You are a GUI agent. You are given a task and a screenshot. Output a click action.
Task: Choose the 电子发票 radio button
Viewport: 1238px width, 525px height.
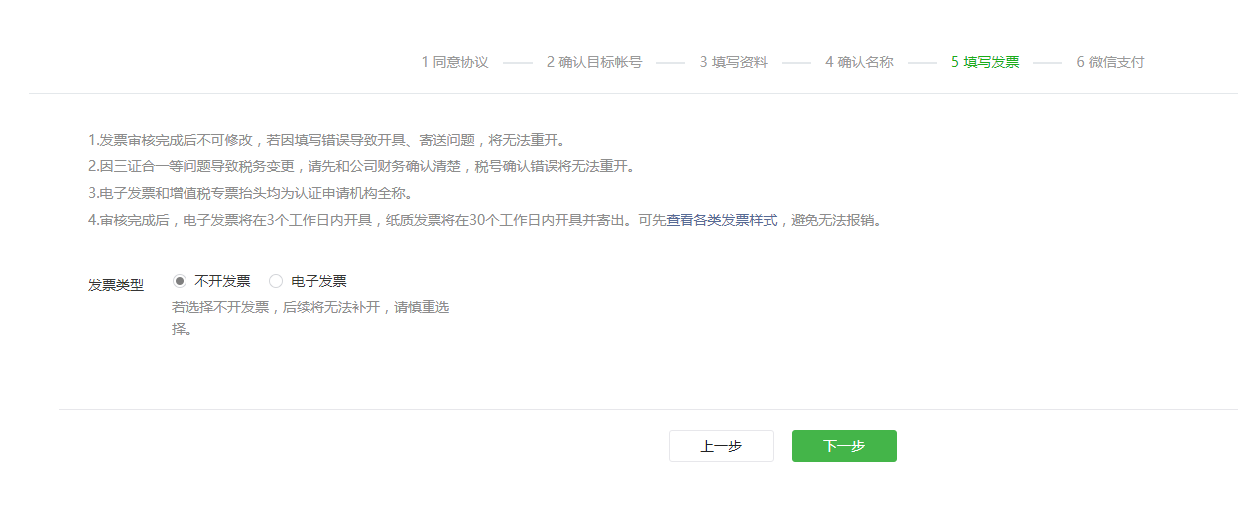click(x=276, y=281)
